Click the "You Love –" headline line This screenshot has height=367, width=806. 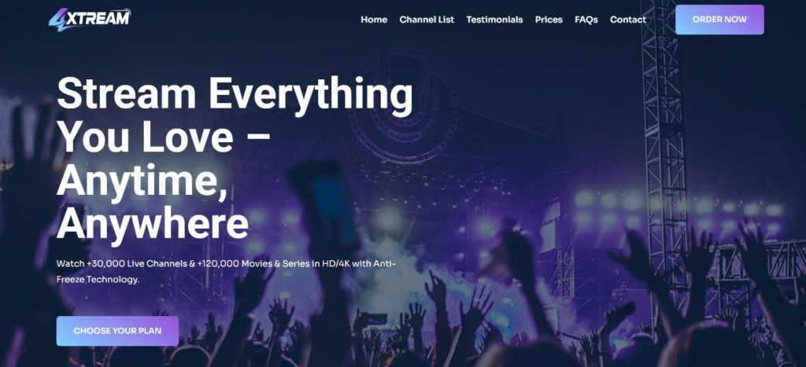click(163, 136)
